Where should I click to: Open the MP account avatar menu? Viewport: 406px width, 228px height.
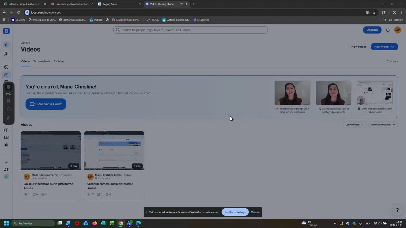coord(397,30)
